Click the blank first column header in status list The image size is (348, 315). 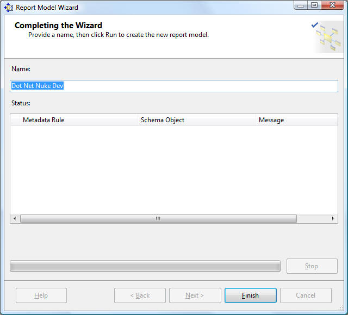(x=15, y=120)
